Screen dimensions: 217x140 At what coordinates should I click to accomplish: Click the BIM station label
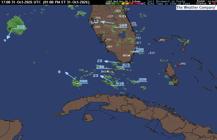tap(152, 53)
